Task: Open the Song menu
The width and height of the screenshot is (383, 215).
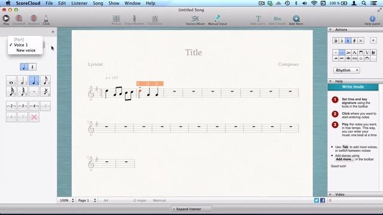Action: [x=98, y=3]
